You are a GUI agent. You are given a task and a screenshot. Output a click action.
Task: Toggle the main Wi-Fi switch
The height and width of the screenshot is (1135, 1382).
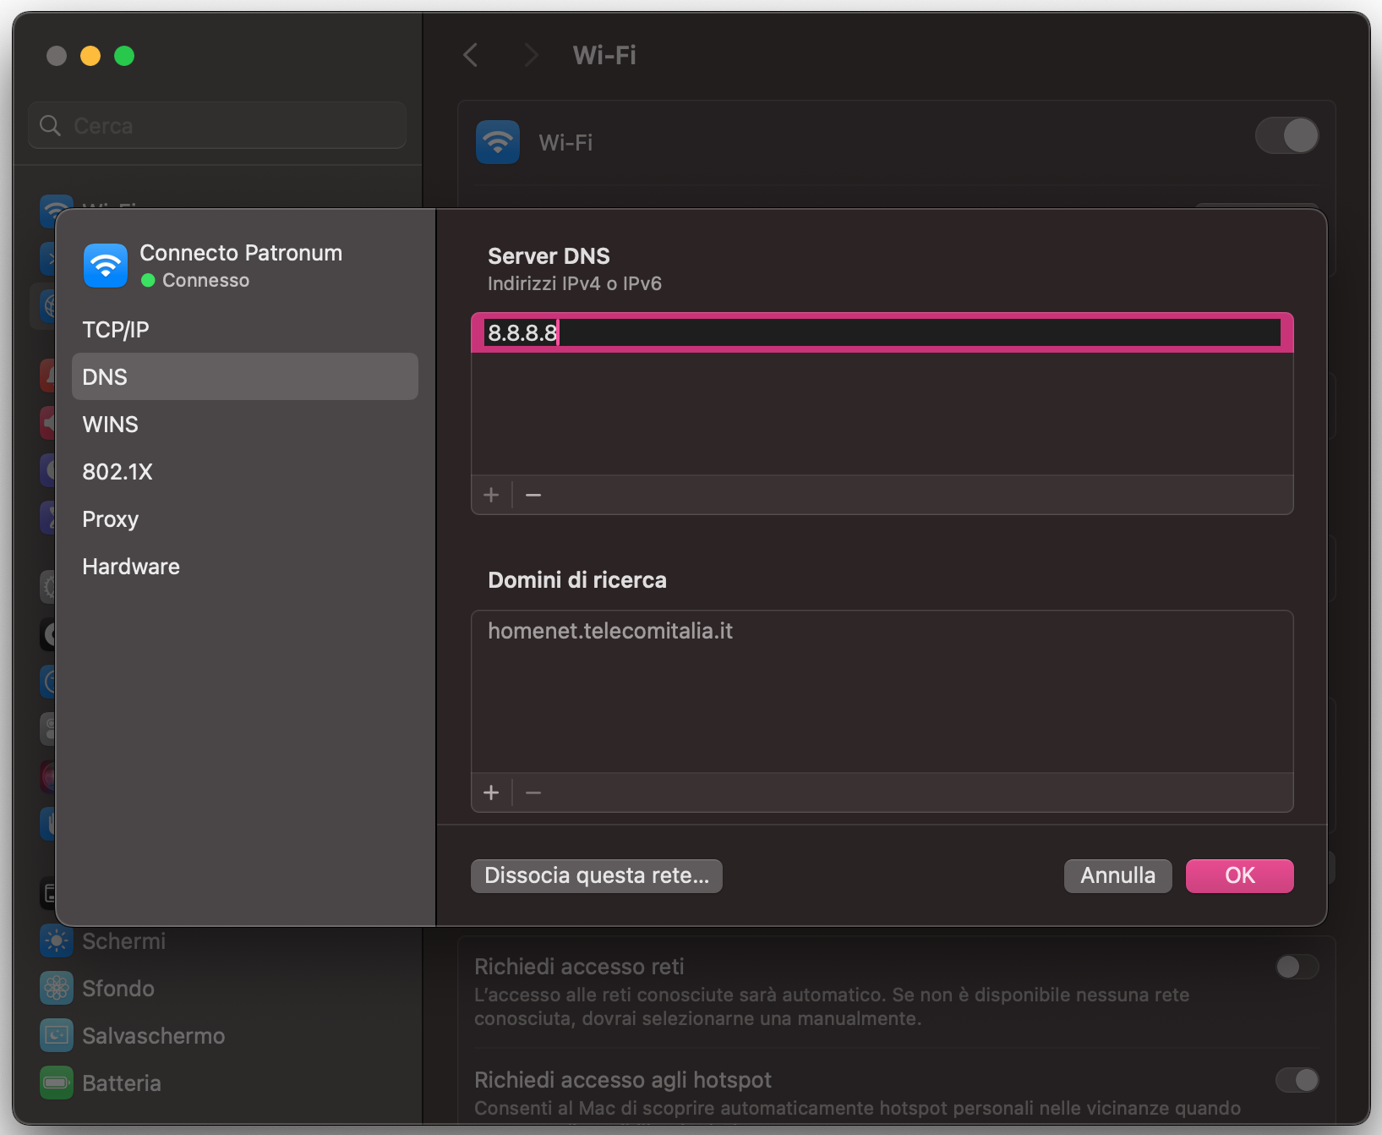point(1286,135)
